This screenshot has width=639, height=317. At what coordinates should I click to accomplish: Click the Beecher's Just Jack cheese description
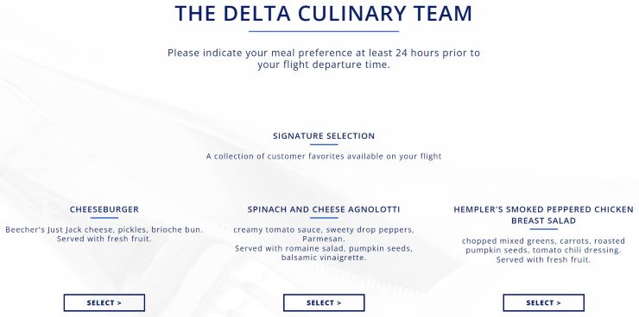coord(104,234)
